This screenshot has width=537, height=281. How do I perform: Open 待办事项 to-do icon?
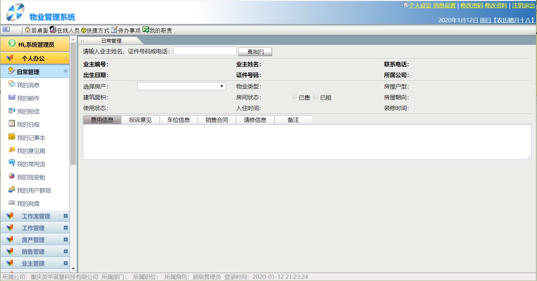point(114,30)
